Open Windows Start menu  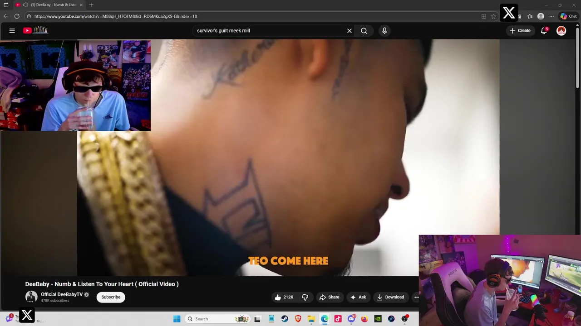point(177,319)
